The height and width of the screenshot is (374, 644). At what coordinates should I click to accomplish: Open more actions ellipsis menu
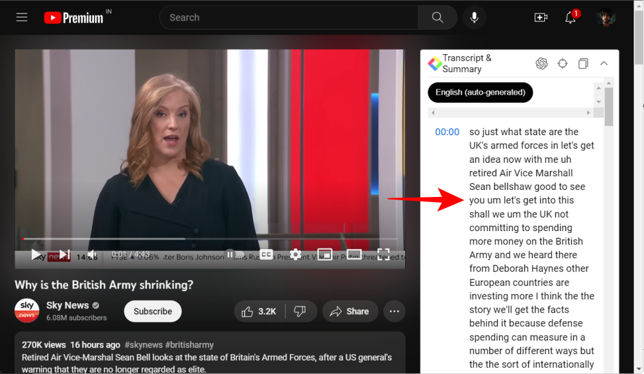pyautogui.click(x=394, y=312)
